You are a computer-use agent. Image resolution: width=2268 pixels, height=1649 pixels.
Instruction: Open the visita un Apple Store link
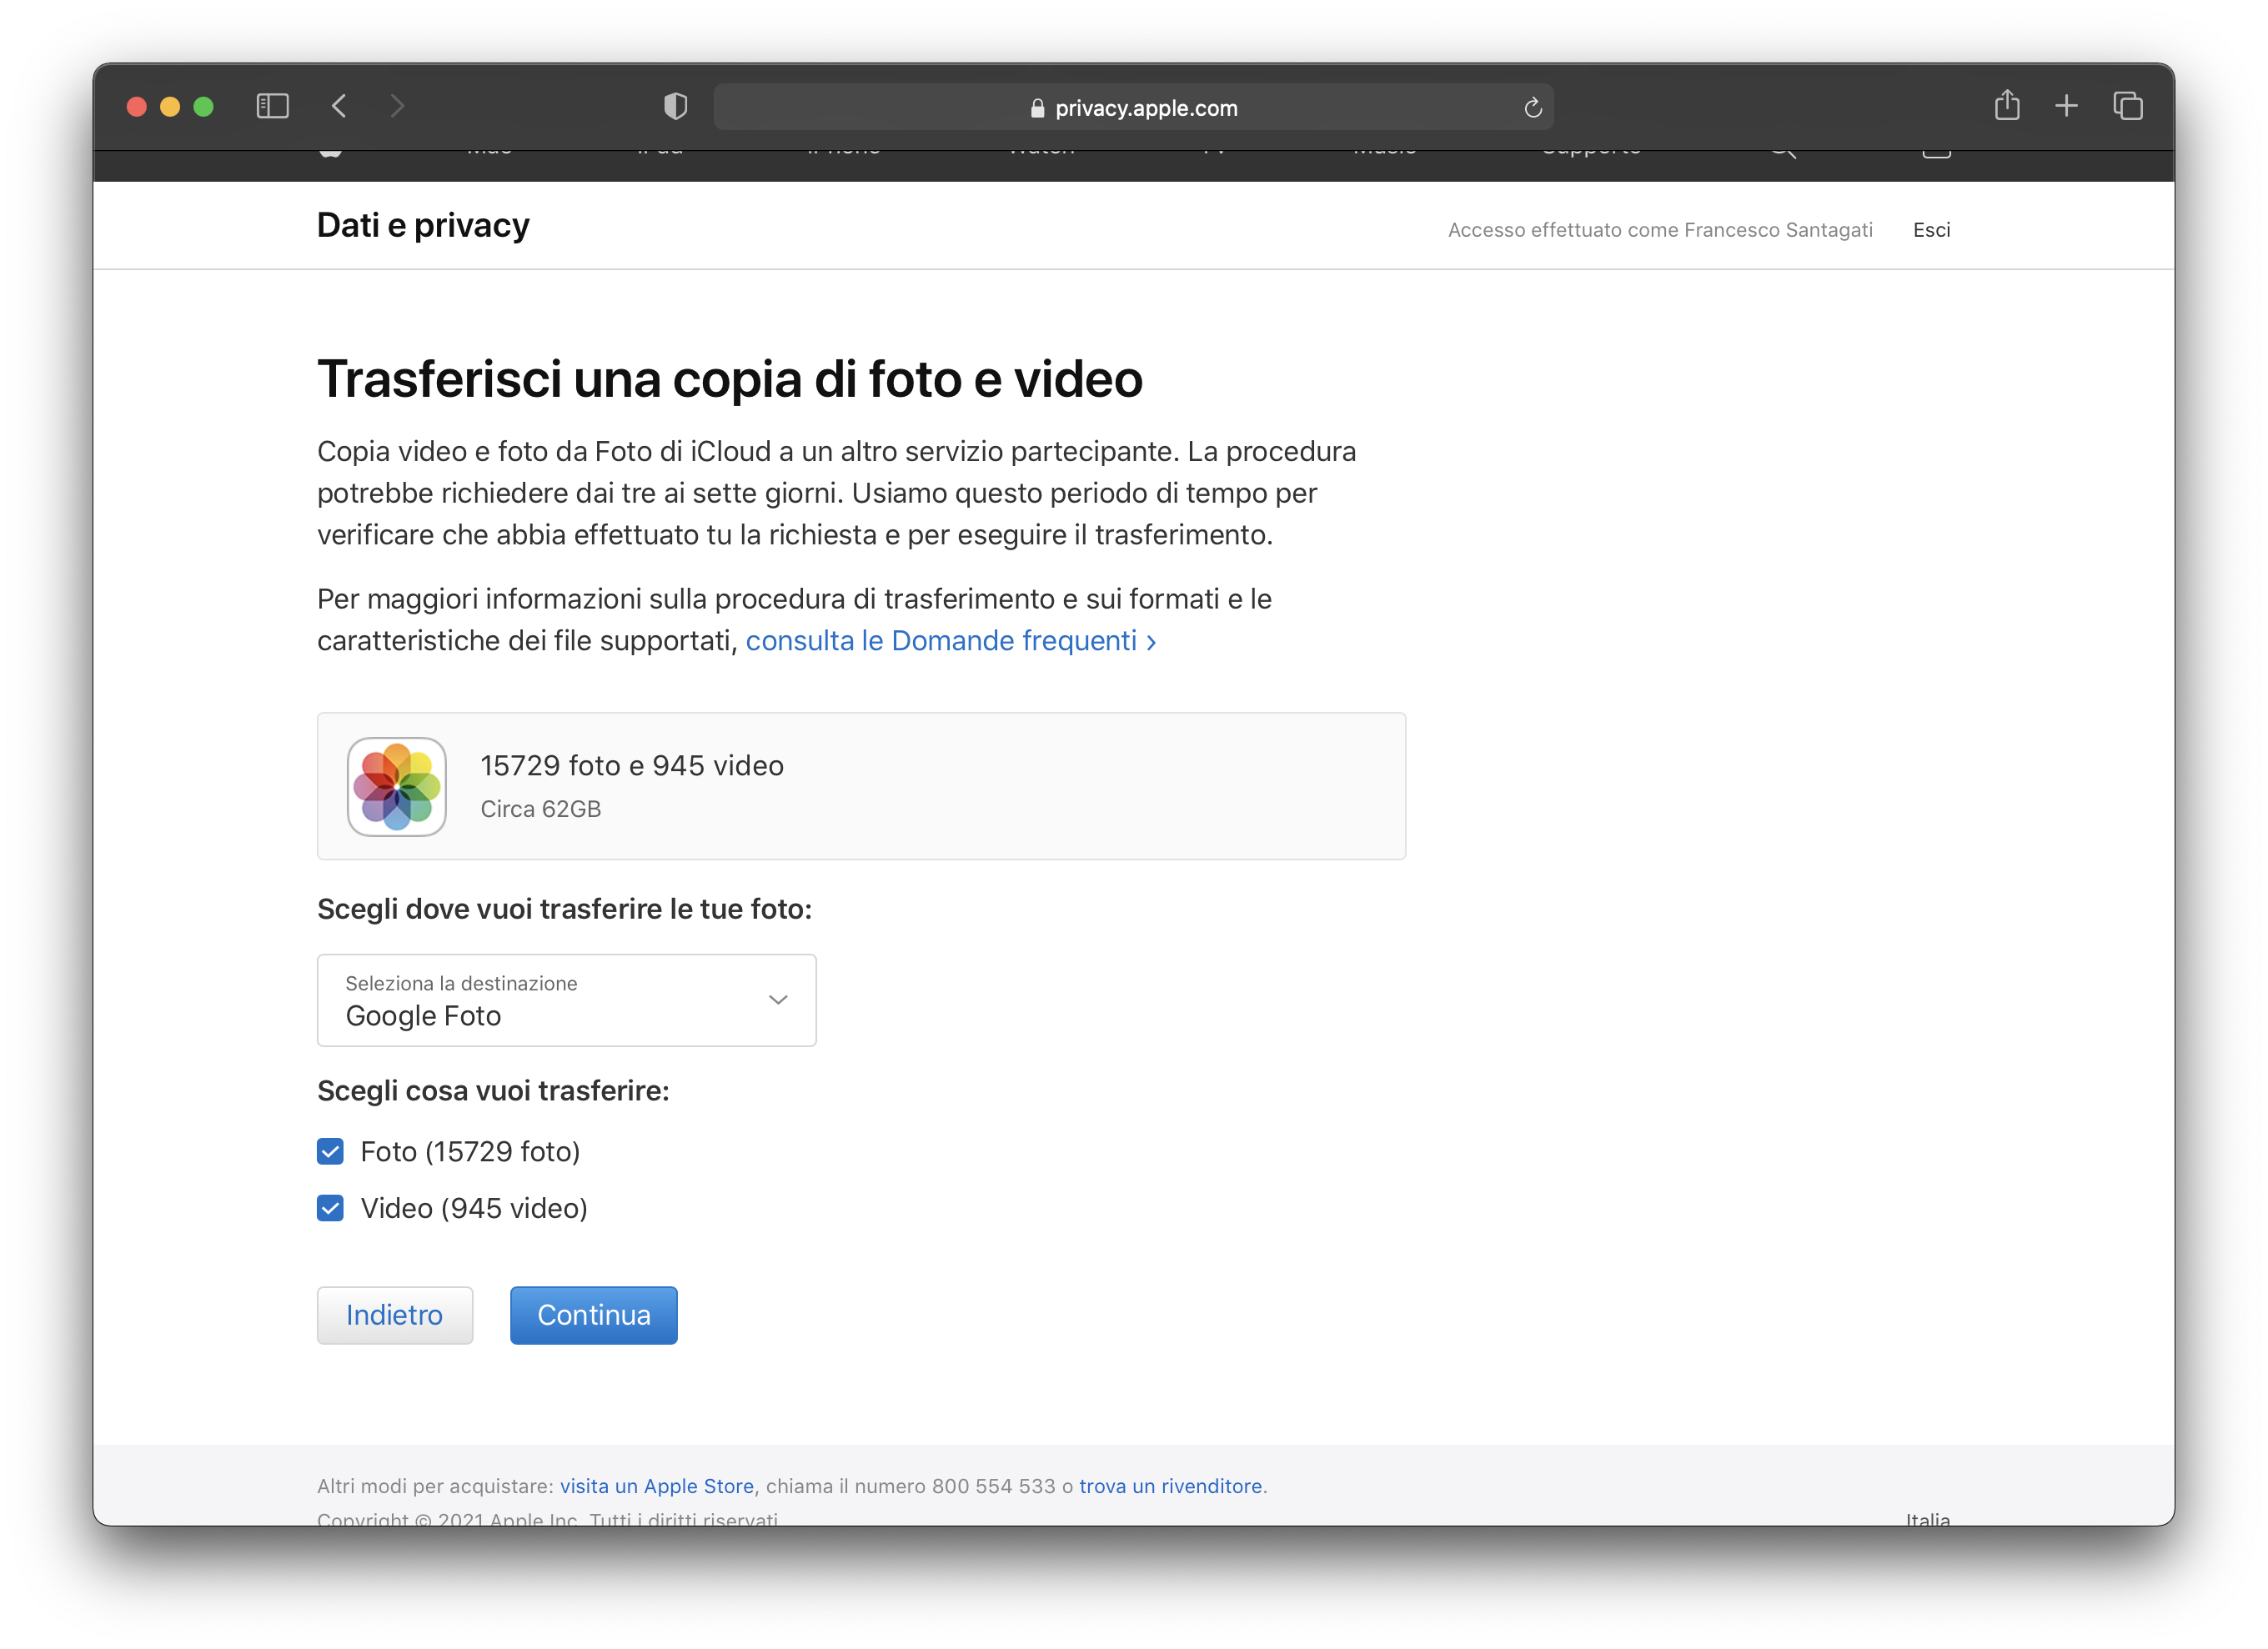click(657, 1487)
